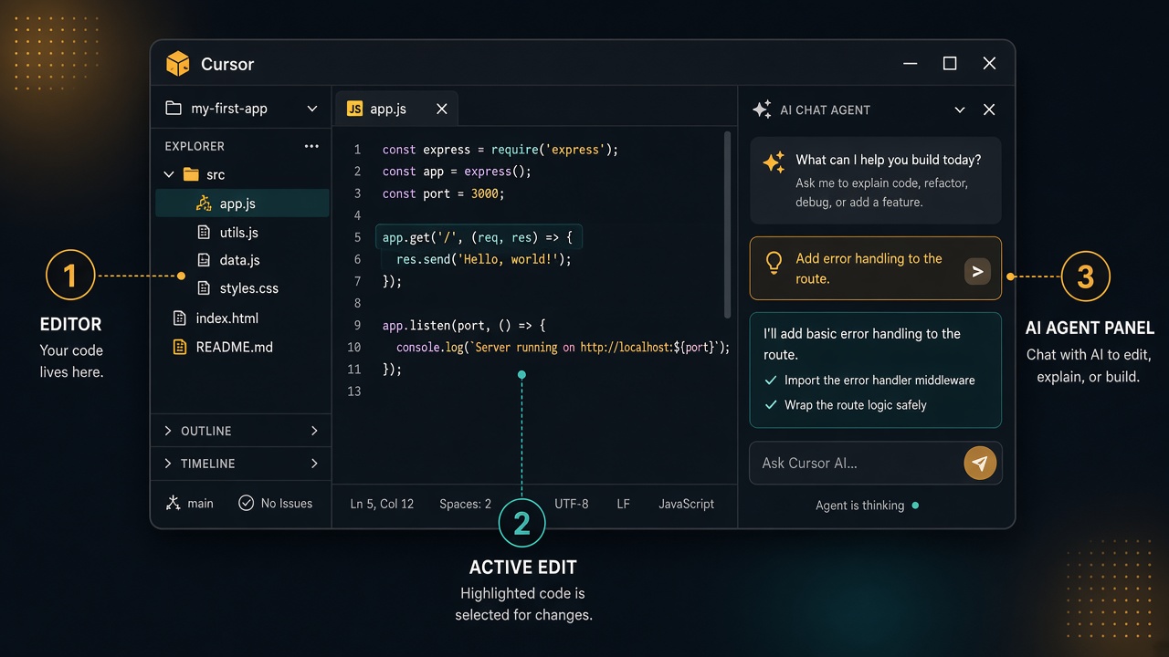Image resolution: width=1169 pixels, height=657 pixels.
Task: Close the AI Chat Agent panel
Action: pyautogui.click(x=989, y=109)
